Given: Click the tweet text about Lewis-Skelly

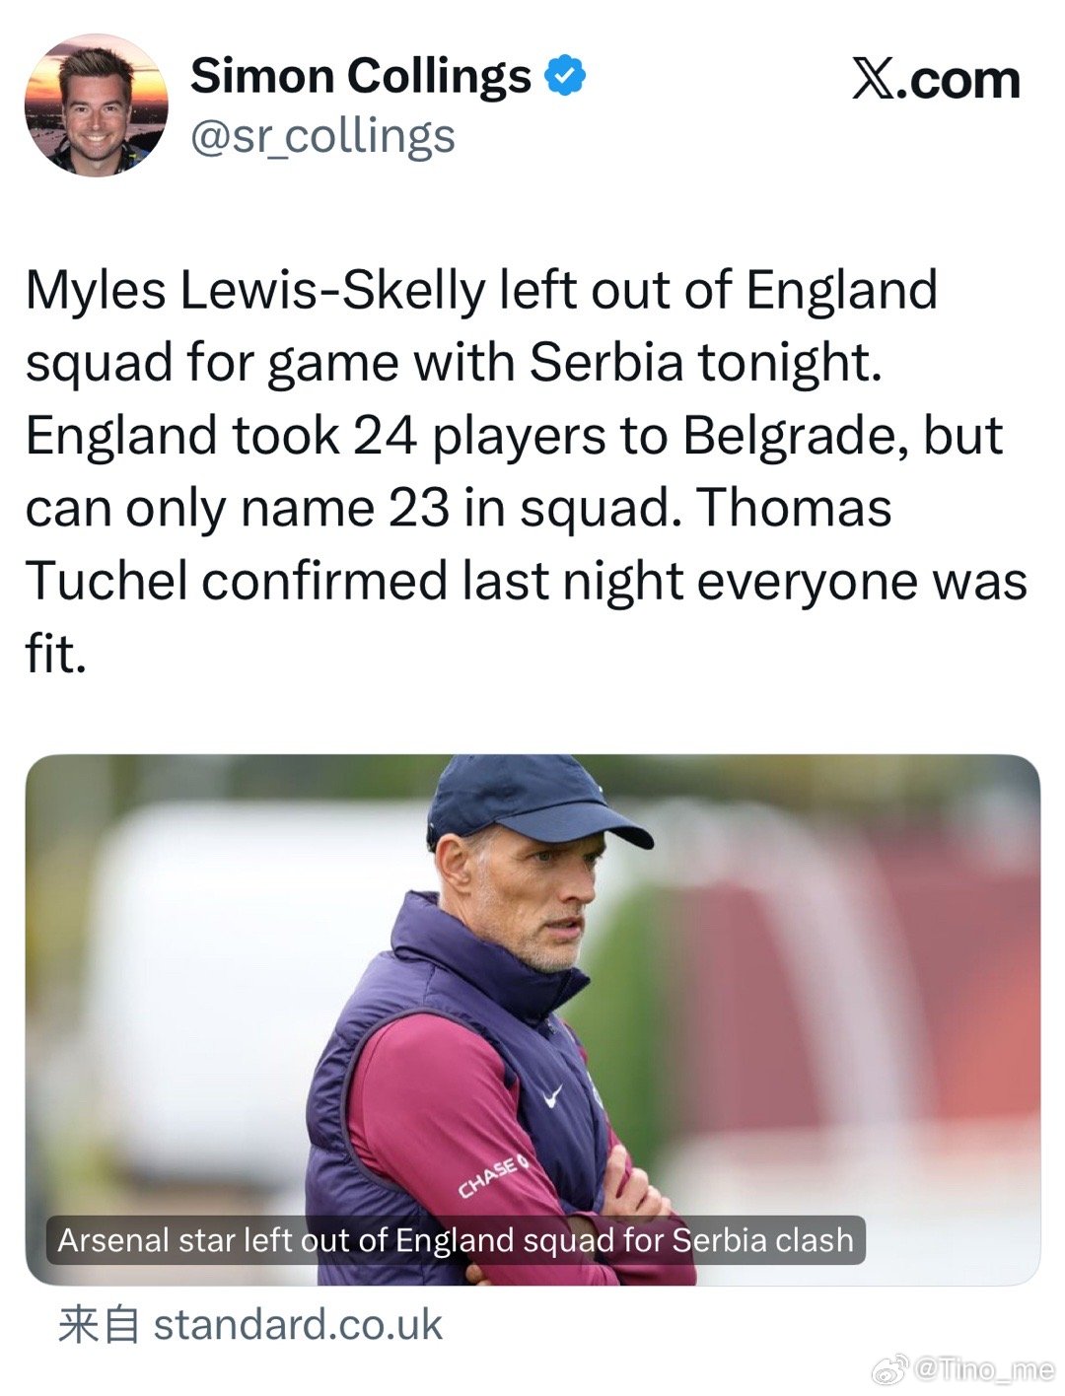Looking at the screenshot, I should (x=526, y=471).
